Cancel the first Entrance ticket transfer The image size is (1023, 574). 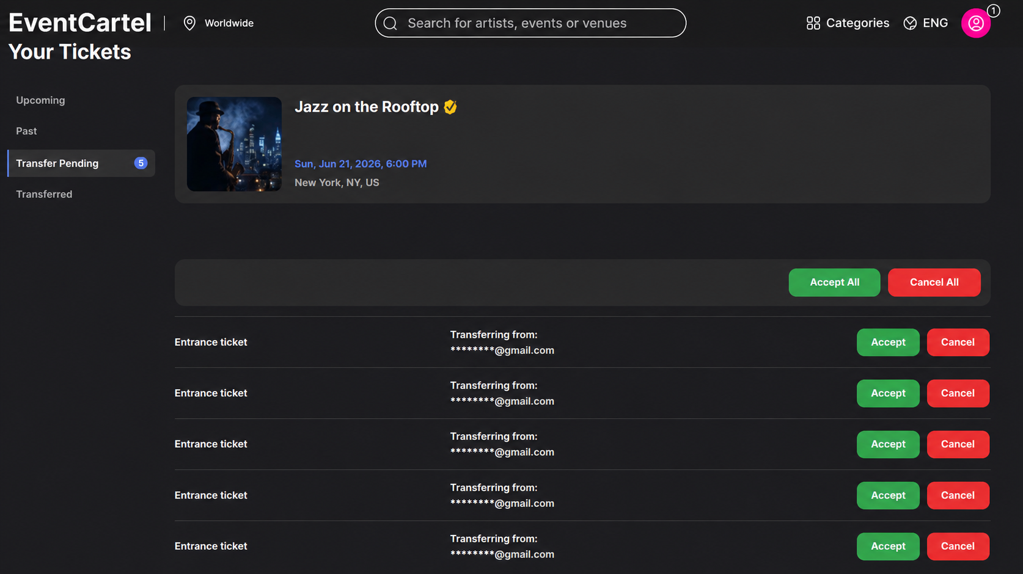click(x=958, y=343)
